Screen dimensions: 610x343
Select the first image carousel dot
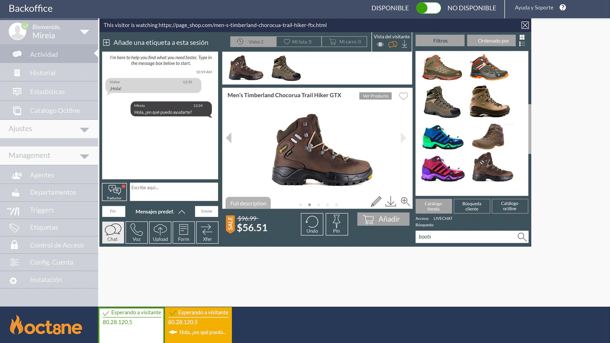point(300,205)
